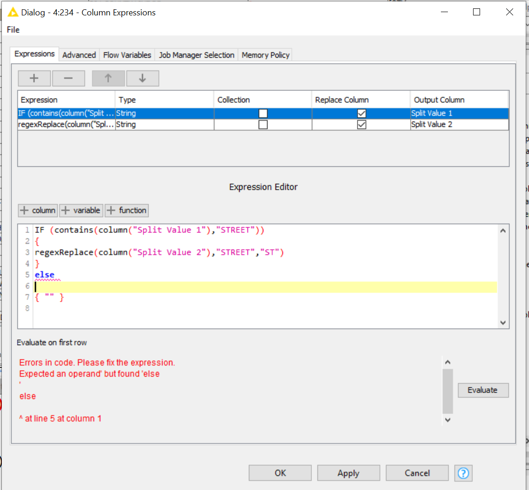Click the Output Column header
The image size is (529, 490).
[459, 100]
